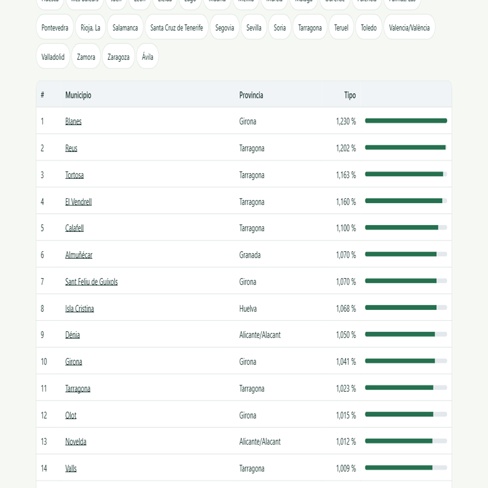Open the El Vendrell link

click(79, 202)
